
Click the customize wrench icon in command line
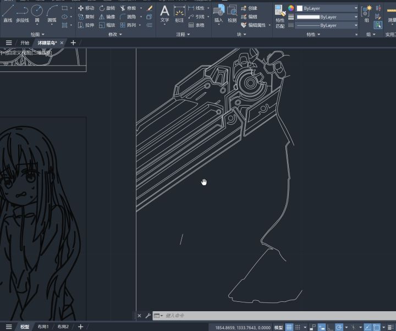(148, 316)
